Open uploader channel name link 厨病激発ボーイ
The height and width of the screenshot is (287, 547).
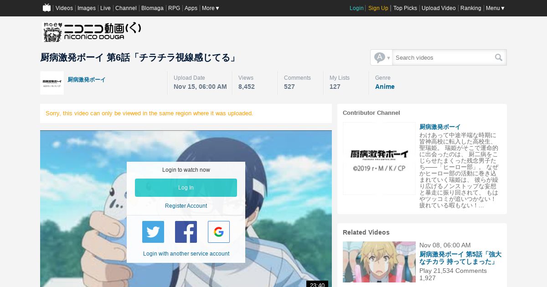[87, 80]
